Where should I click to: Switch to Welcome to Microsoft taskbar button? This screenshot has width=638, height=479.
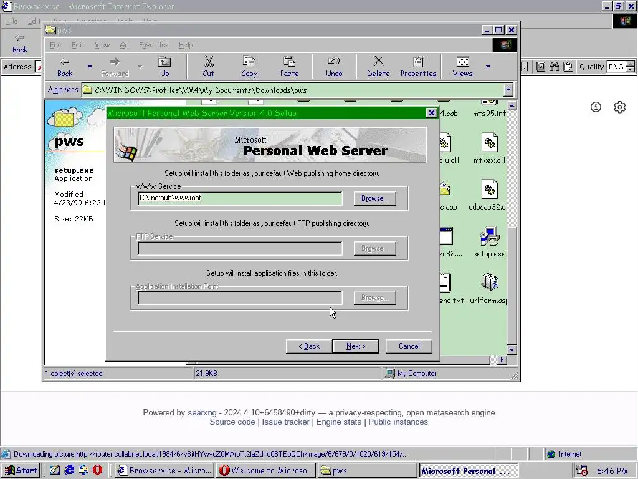click(266, 470)
